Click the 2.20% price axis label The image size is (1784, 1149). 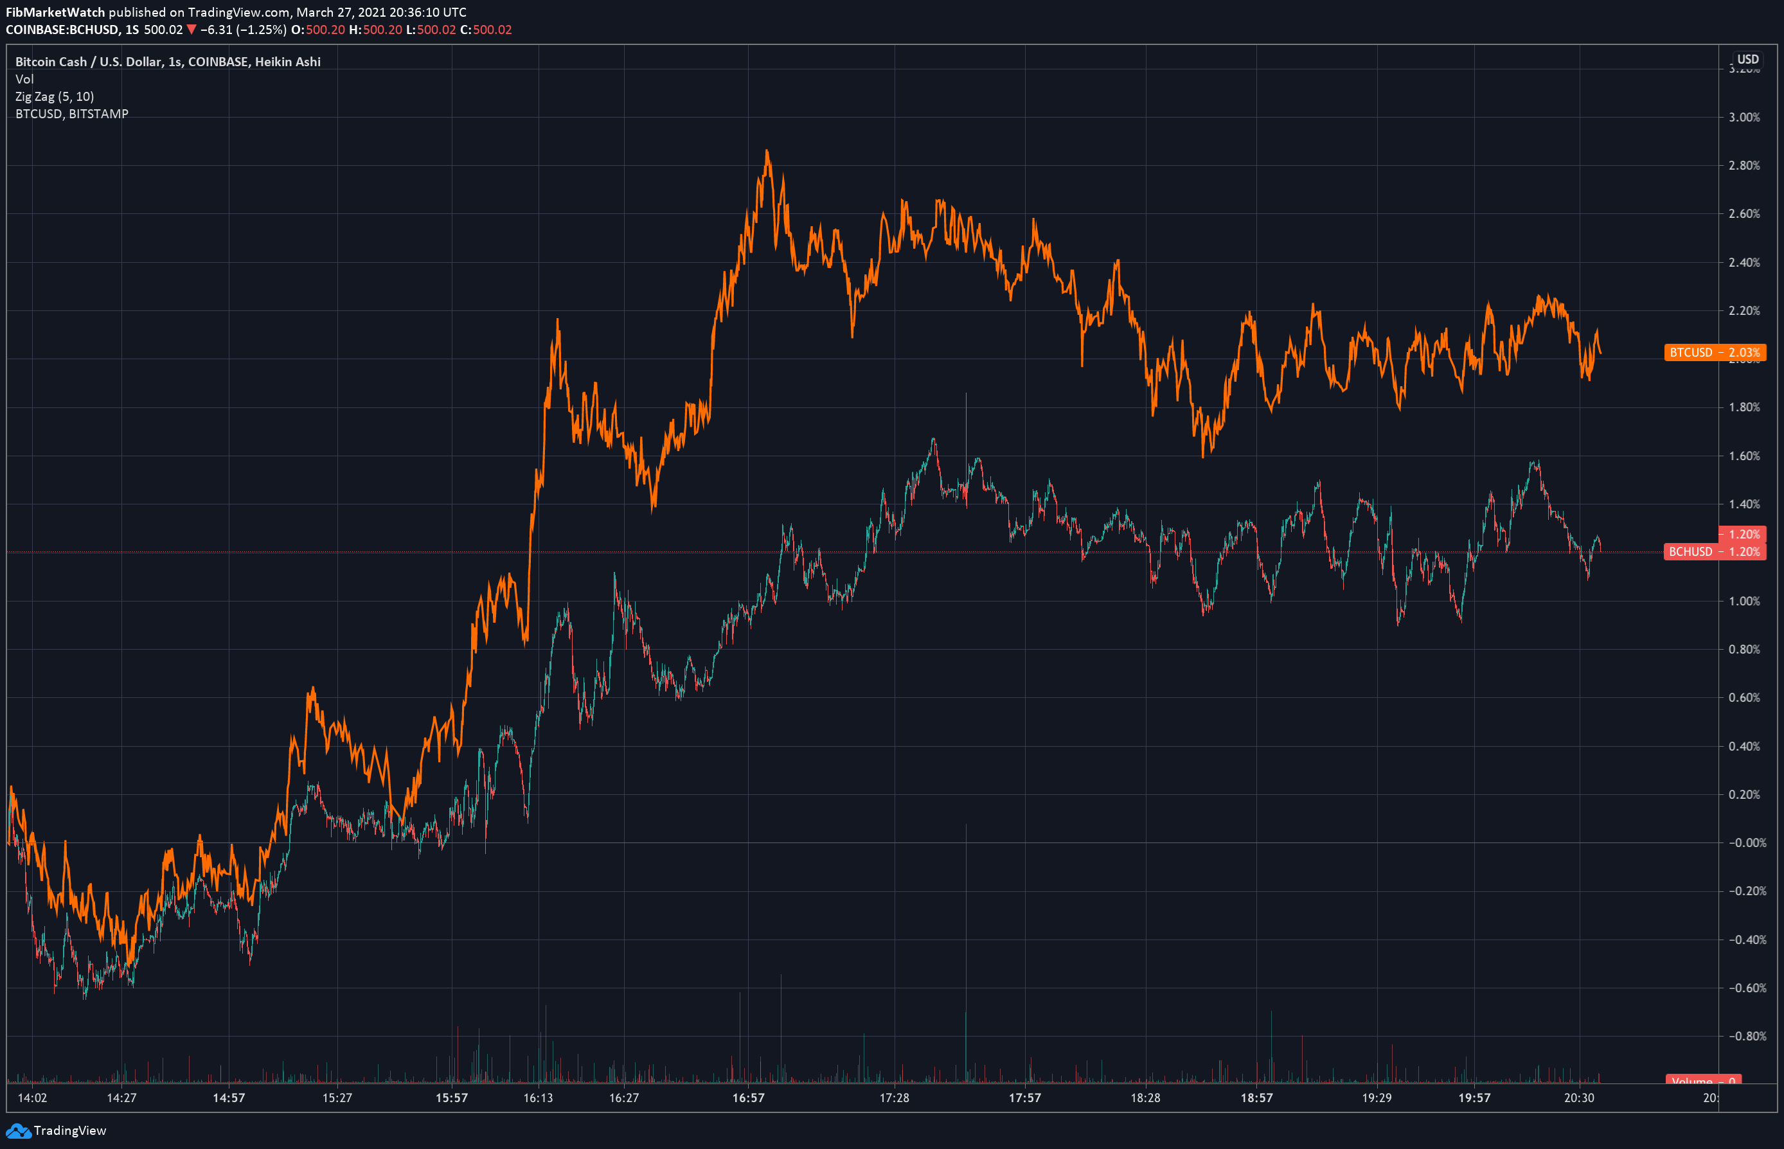1744,310
